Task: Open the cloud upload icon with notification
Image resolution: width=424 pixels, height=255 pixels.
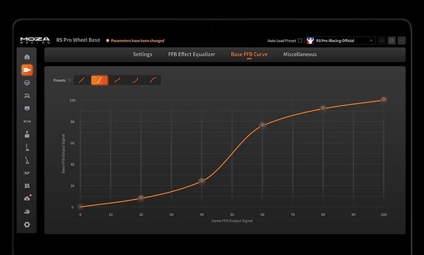Action: 27,199
